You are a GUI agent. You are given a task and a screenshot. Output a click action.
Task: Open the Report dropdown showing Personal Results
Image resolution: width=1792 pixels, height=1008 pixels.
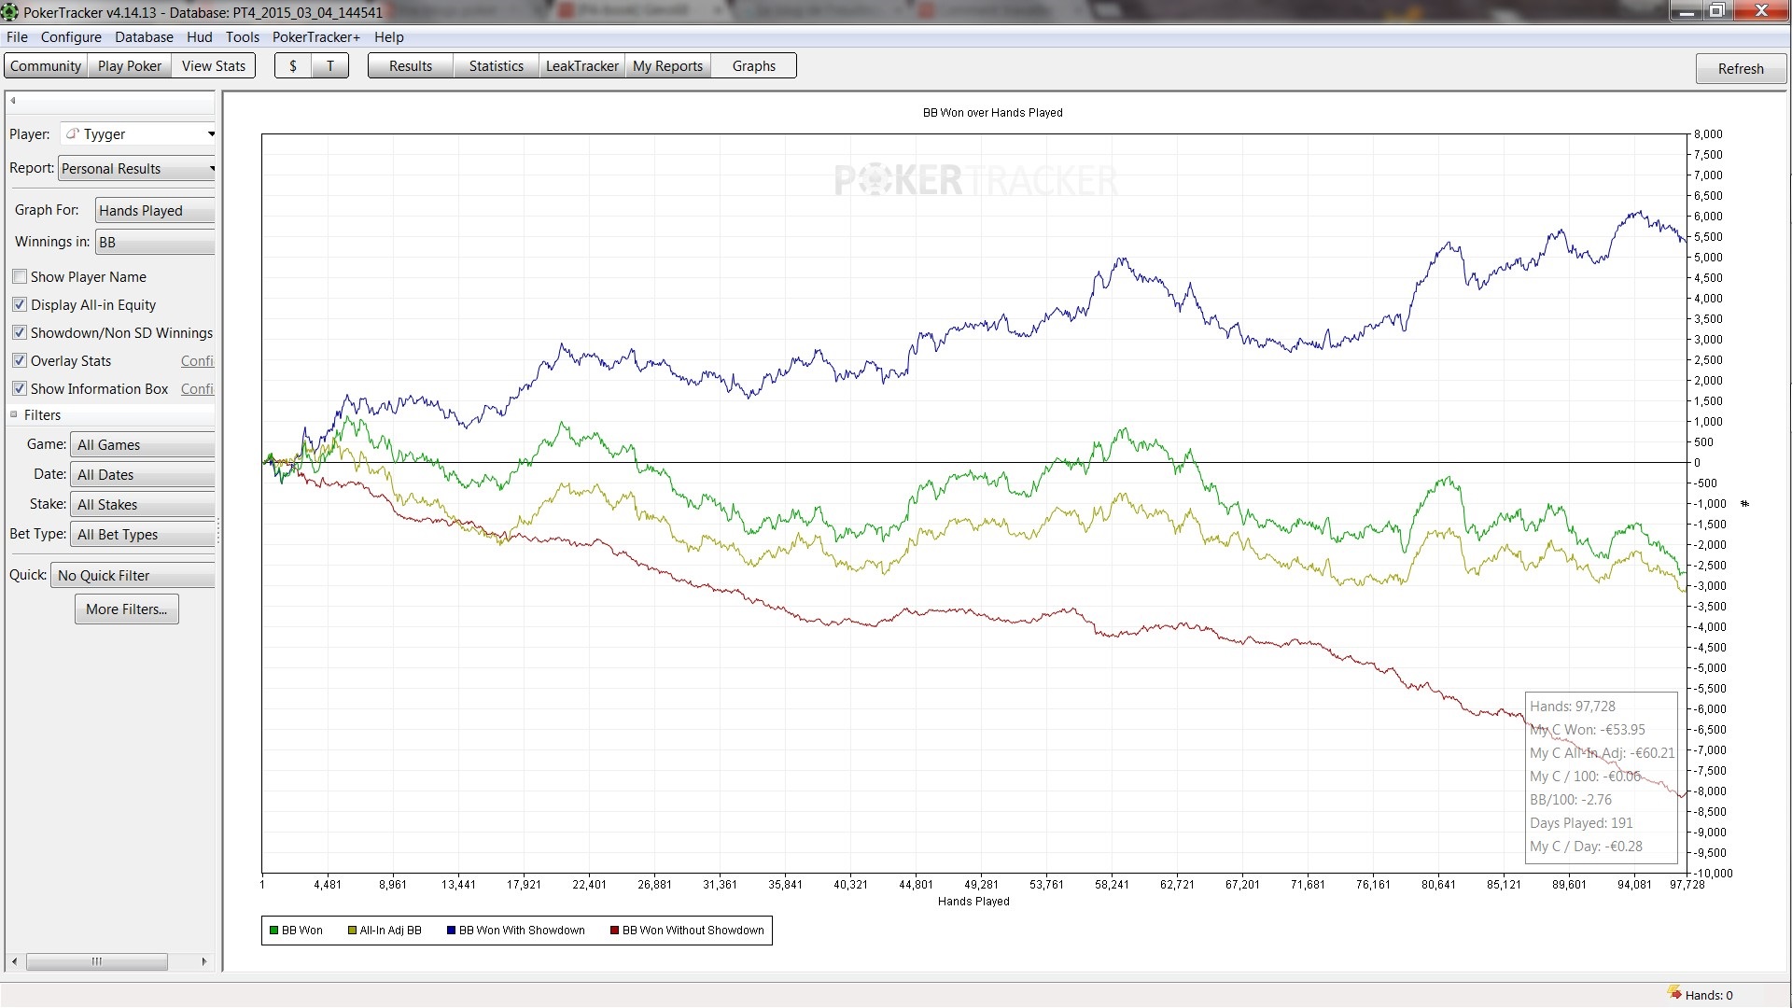(137, 169)
